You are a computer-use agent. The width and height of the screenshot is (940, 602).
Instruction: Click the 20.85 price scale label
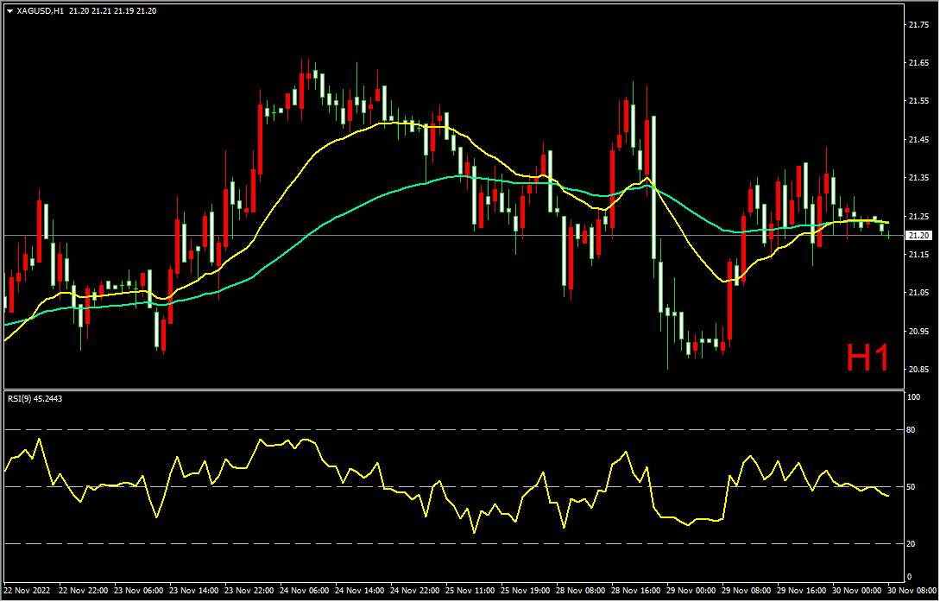point(919,370)
